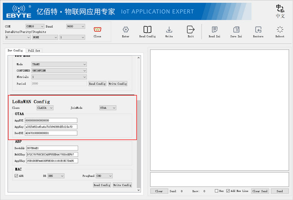The image size is (293, 200).
Task: Expand the JoinMode OTAA dropdown
Action: click(x=108, y=108)
